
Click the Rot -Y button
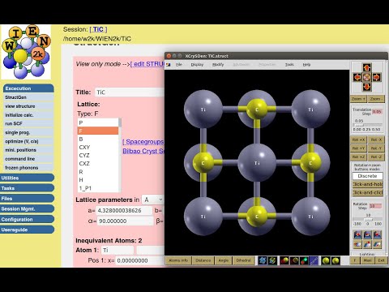click(376, 148)
